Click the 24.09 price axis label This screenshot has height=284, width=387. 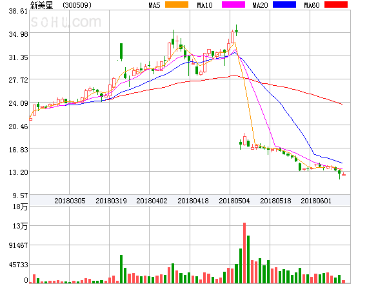pos(18,103)
